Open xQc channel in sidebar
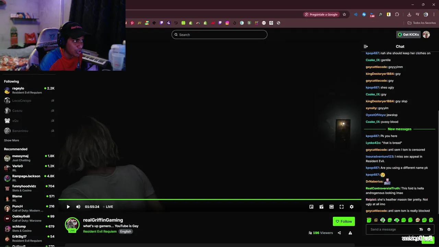Screen dimensions: 439x247 (x=29, y=121)
